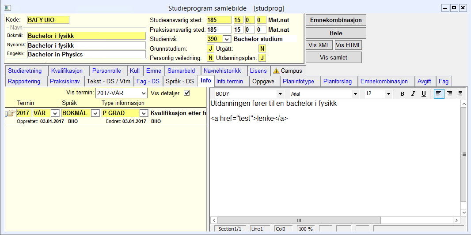Click the editor scroll right arrow

[x=456, y=220]
